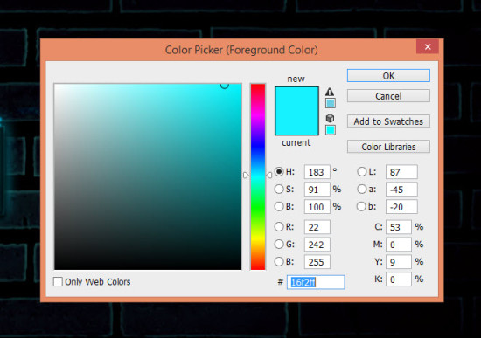Cancel the Color Picker dialog
The height and width of the screenshot is (338, 481).
388,96
